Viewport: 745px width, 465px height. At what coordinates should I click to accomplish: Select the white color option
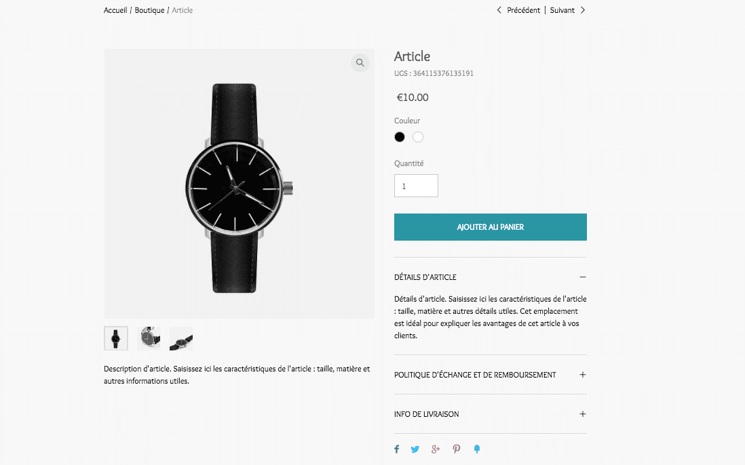point(418,137)
